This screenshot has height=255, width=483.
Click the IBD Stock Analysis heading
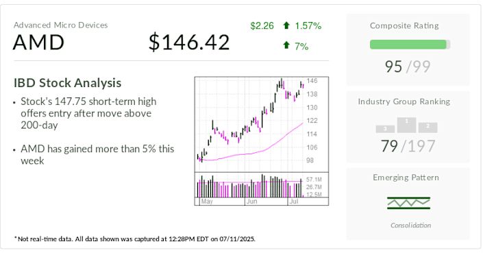[x=67, y=83]
